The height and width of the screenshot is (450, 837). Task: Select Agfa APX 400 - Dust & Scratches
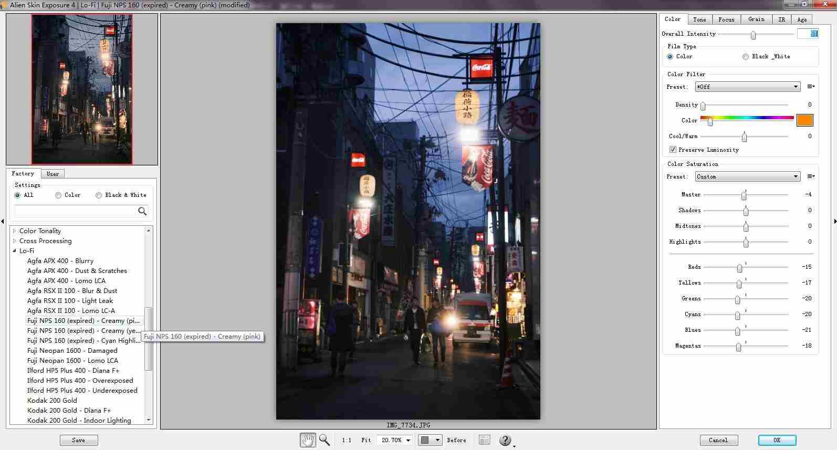click(77, 271)
